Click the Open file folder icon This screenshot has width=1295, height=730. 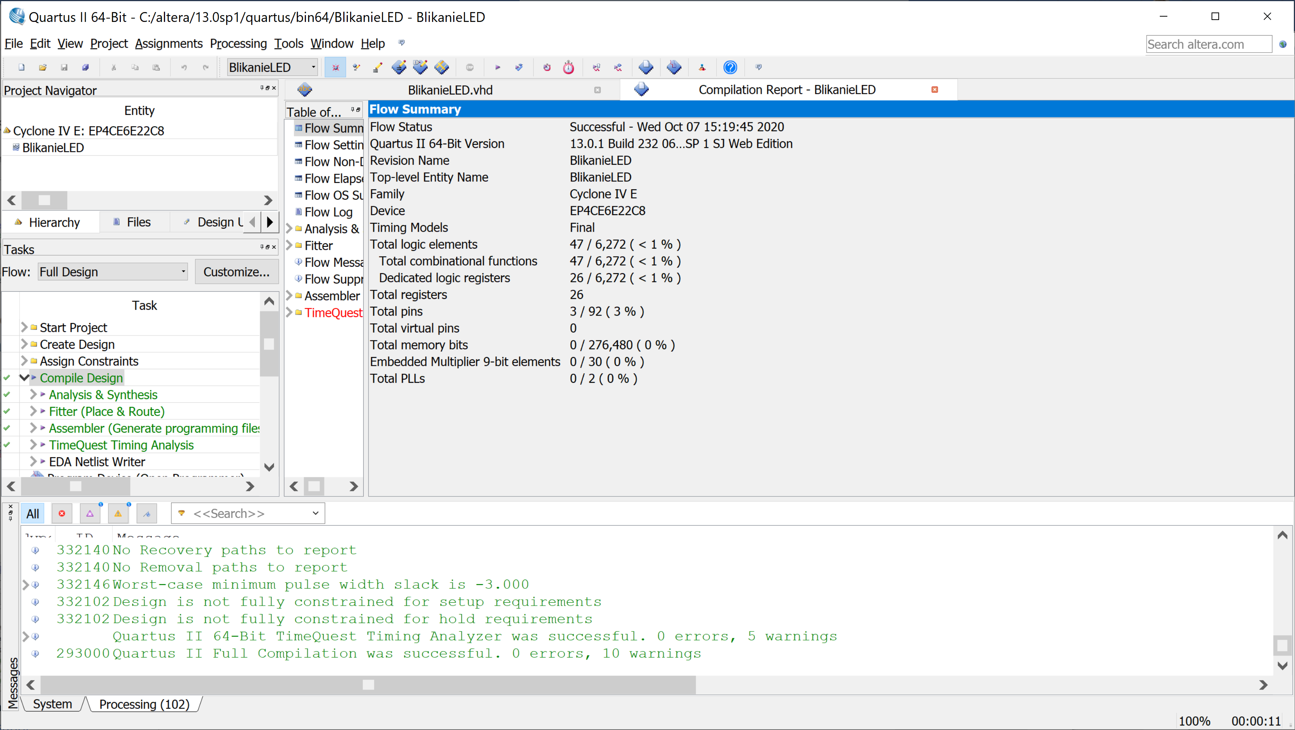pyautogui.click(x=43, y=67)
